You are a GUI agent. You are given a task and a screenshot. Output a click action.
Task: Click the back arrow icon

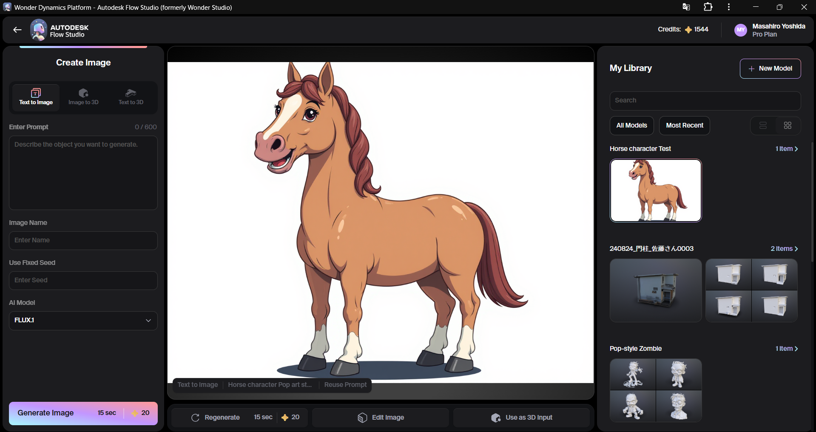coord(17,30)
